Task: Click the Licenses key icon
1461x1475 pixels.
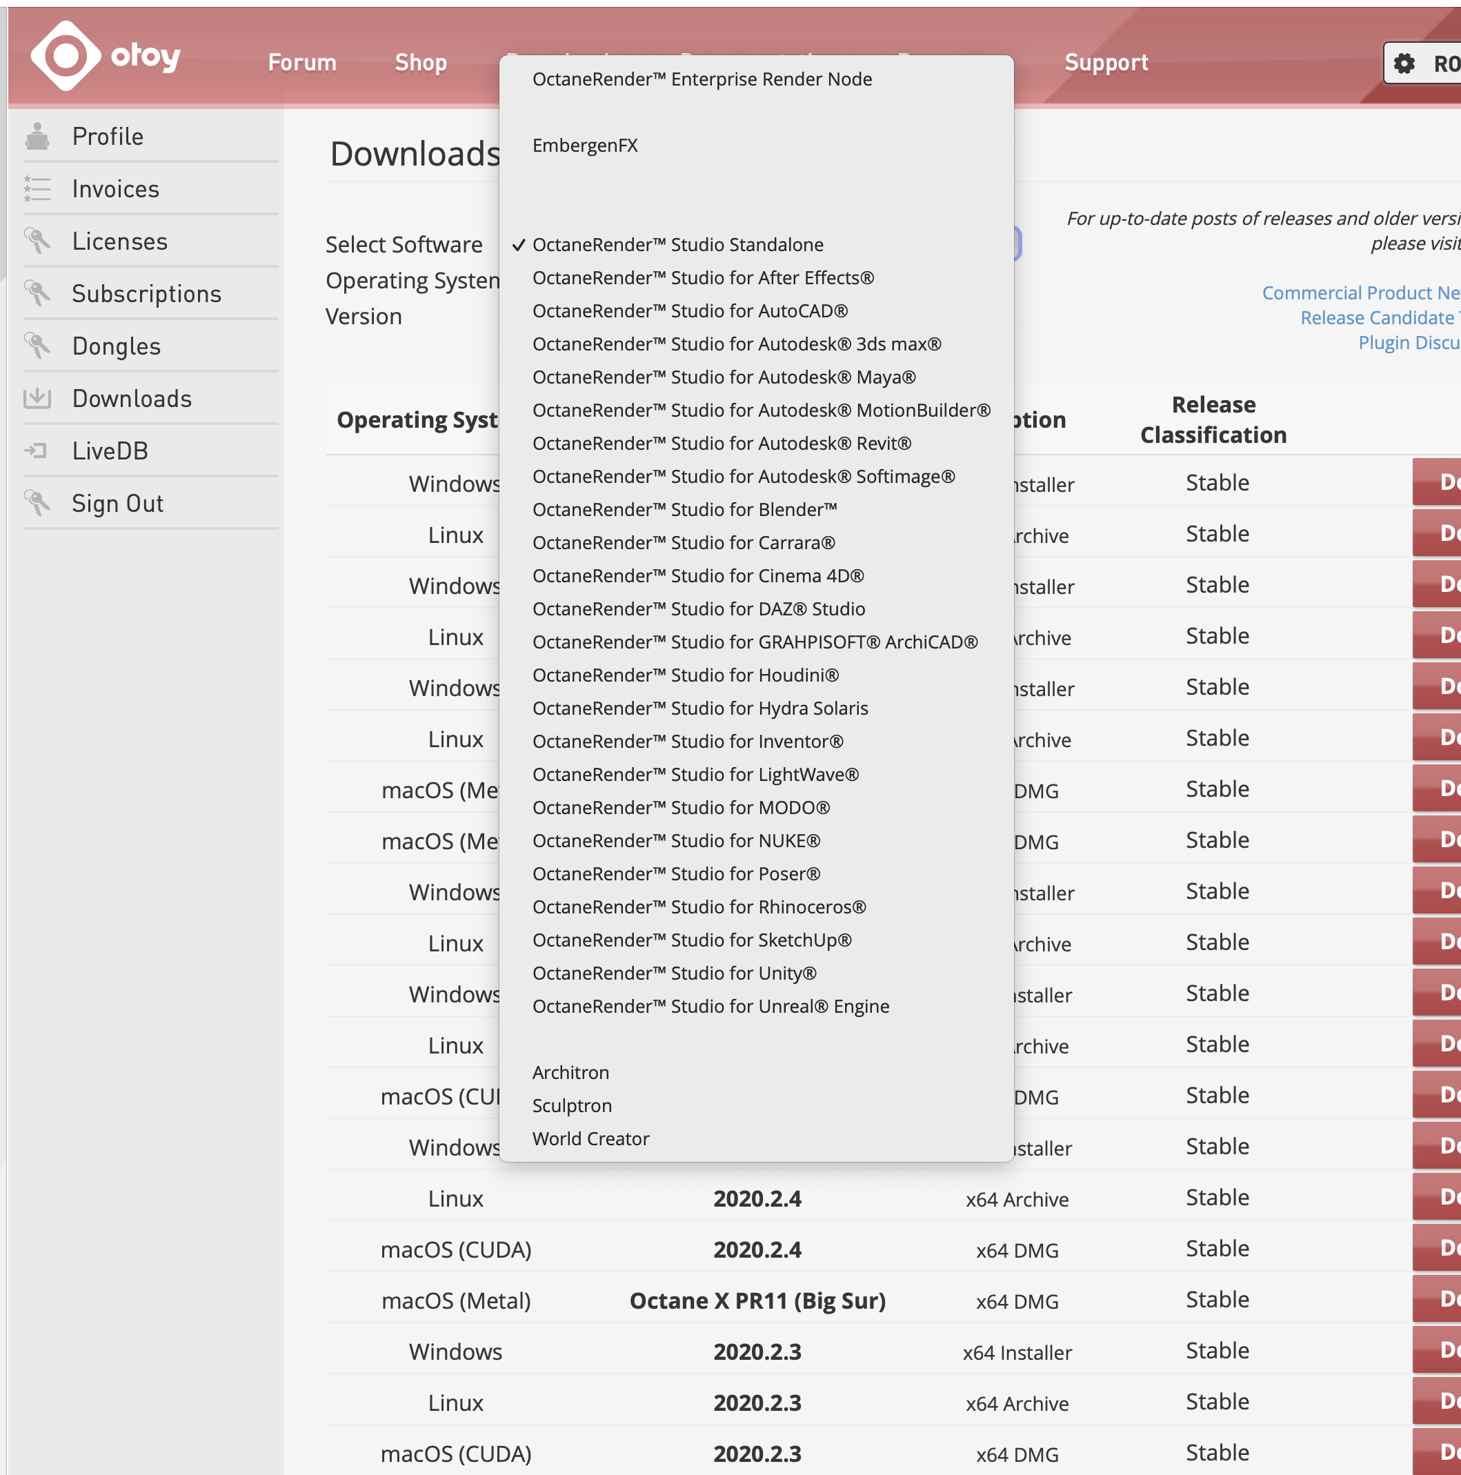Action: pyautogui.click(x=37, y=241)
